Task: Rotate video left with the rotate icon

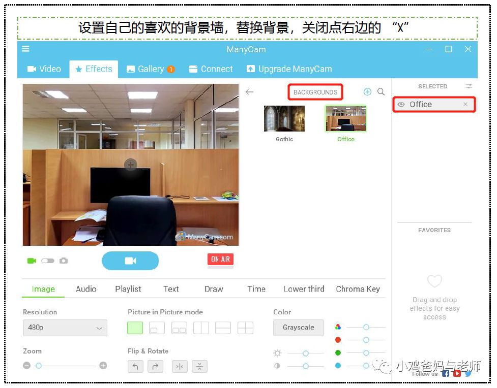Action: [x=135, y=366]
